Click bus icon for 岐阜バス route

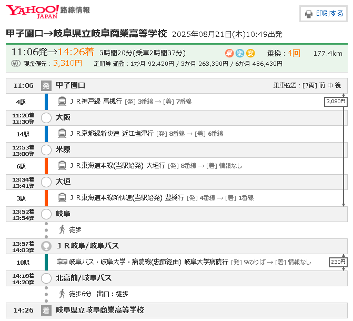click(62, 262)
